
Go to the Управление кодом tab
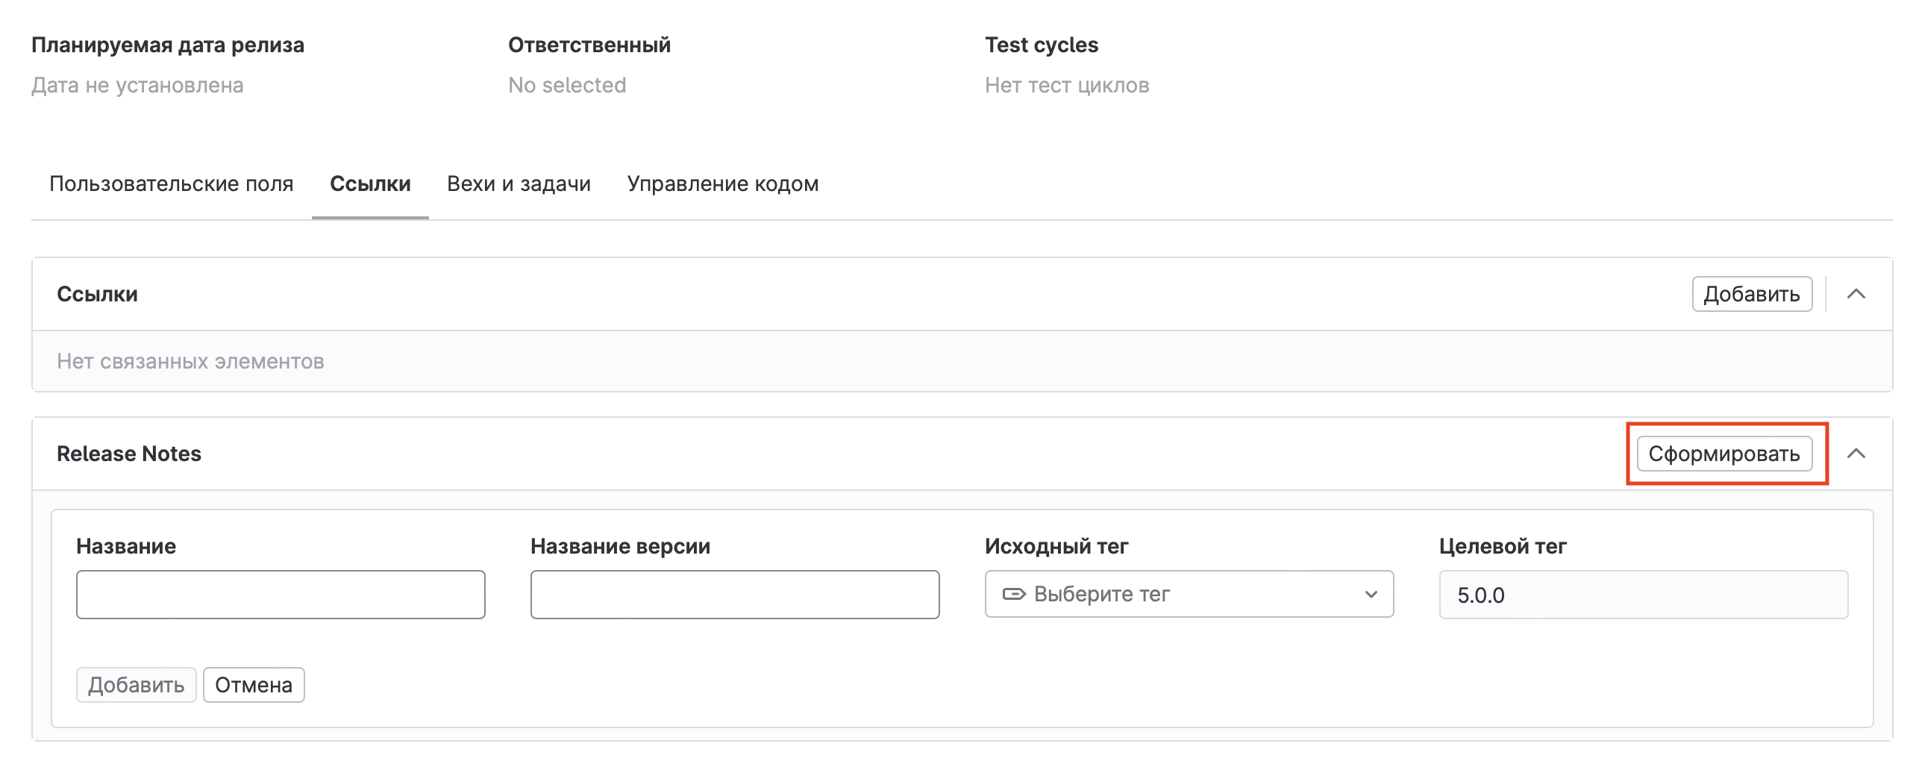[x=722, y=184]
